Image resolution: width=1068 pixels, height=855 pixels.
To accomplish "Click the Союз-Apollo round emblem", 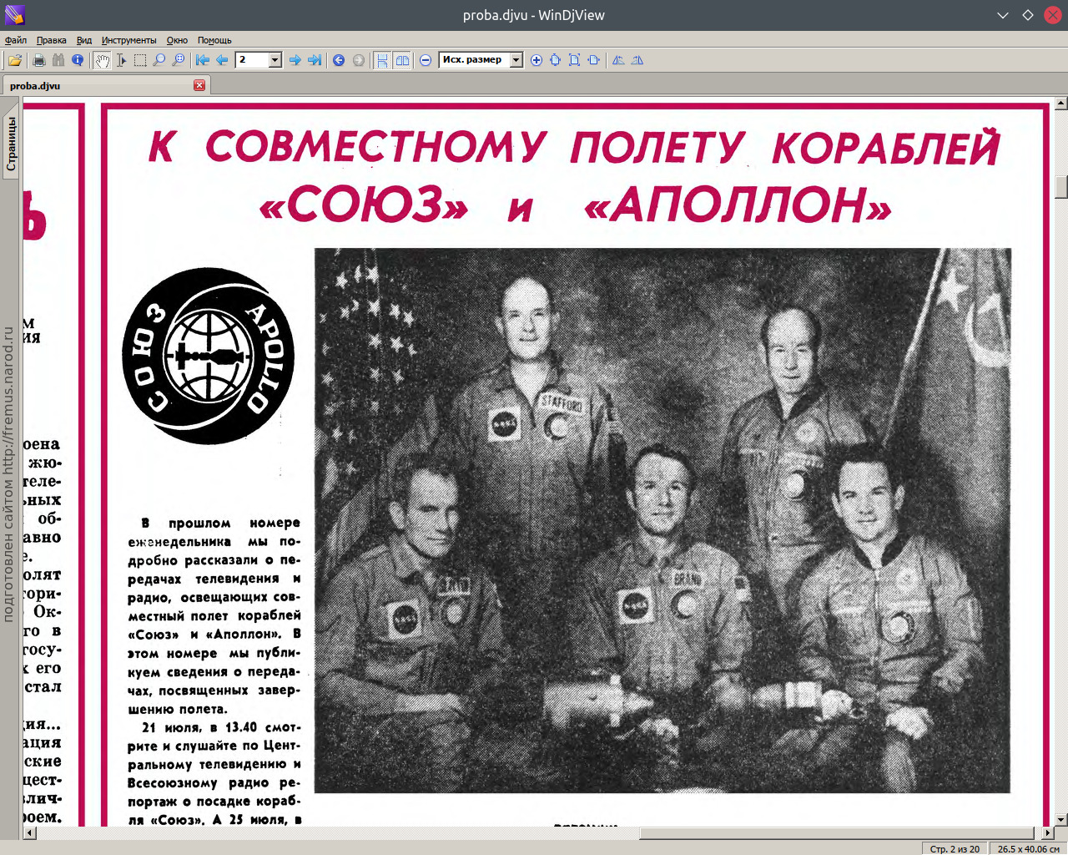I will (x=209, y=356).
